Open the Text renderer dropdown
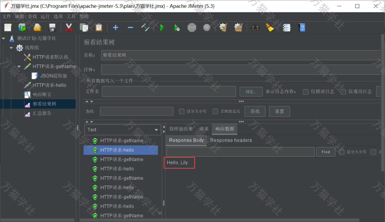This screenshot has height=222, width=385. 123,130
